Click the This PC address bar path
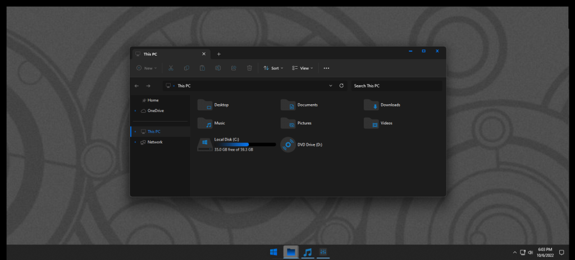The height and width of the screenshot is (260, 575). tap(184, 86)
